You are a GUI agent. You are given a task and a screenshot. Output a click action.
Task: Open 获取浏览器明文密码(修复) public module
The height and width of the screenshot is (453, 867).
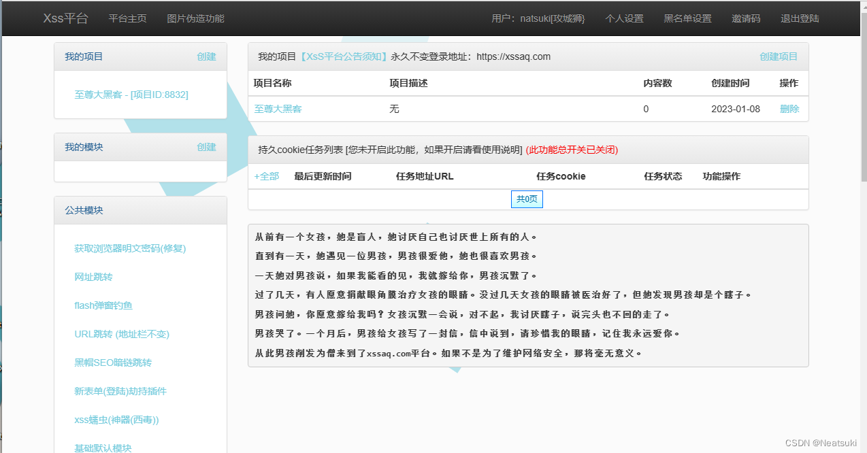[x=130, y=248]
